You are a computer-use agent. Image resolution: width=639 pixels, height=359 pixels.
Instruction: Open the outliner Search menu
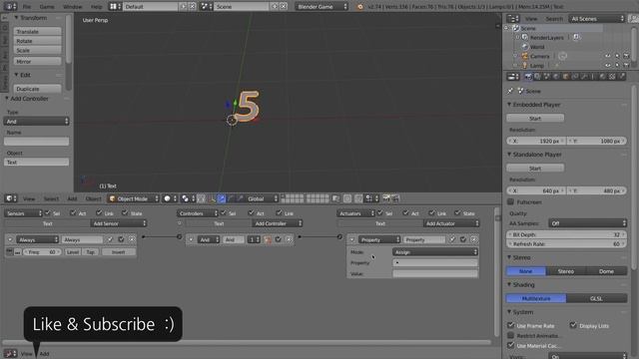(554, 19)
